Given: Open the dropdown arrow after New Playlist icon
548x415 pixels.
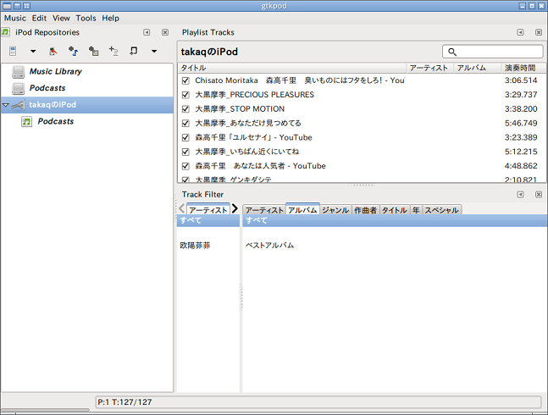Looking at the screenshot, I should [154, 52].
